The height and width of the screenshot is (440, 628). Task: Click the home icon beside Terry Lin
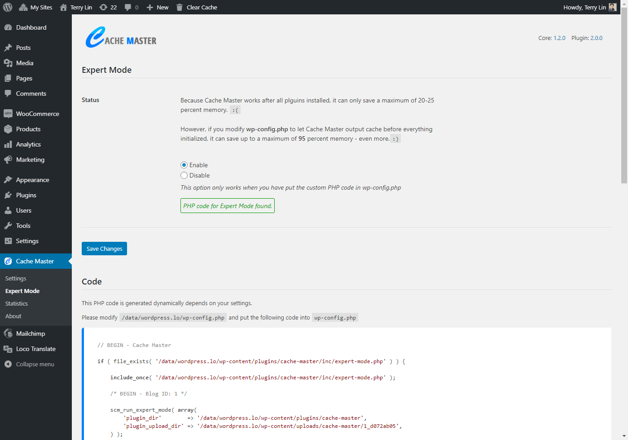click(64, 7)
